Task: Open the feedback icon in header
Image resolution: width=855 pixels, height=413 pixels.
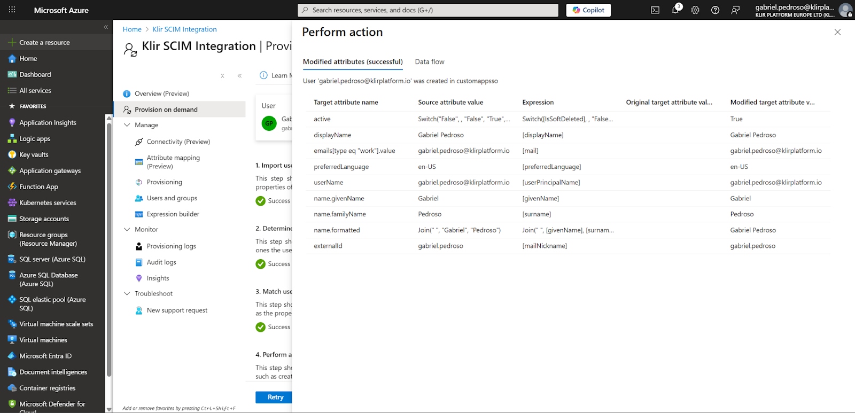Action: pyautogui.click(x=735, y=10)
